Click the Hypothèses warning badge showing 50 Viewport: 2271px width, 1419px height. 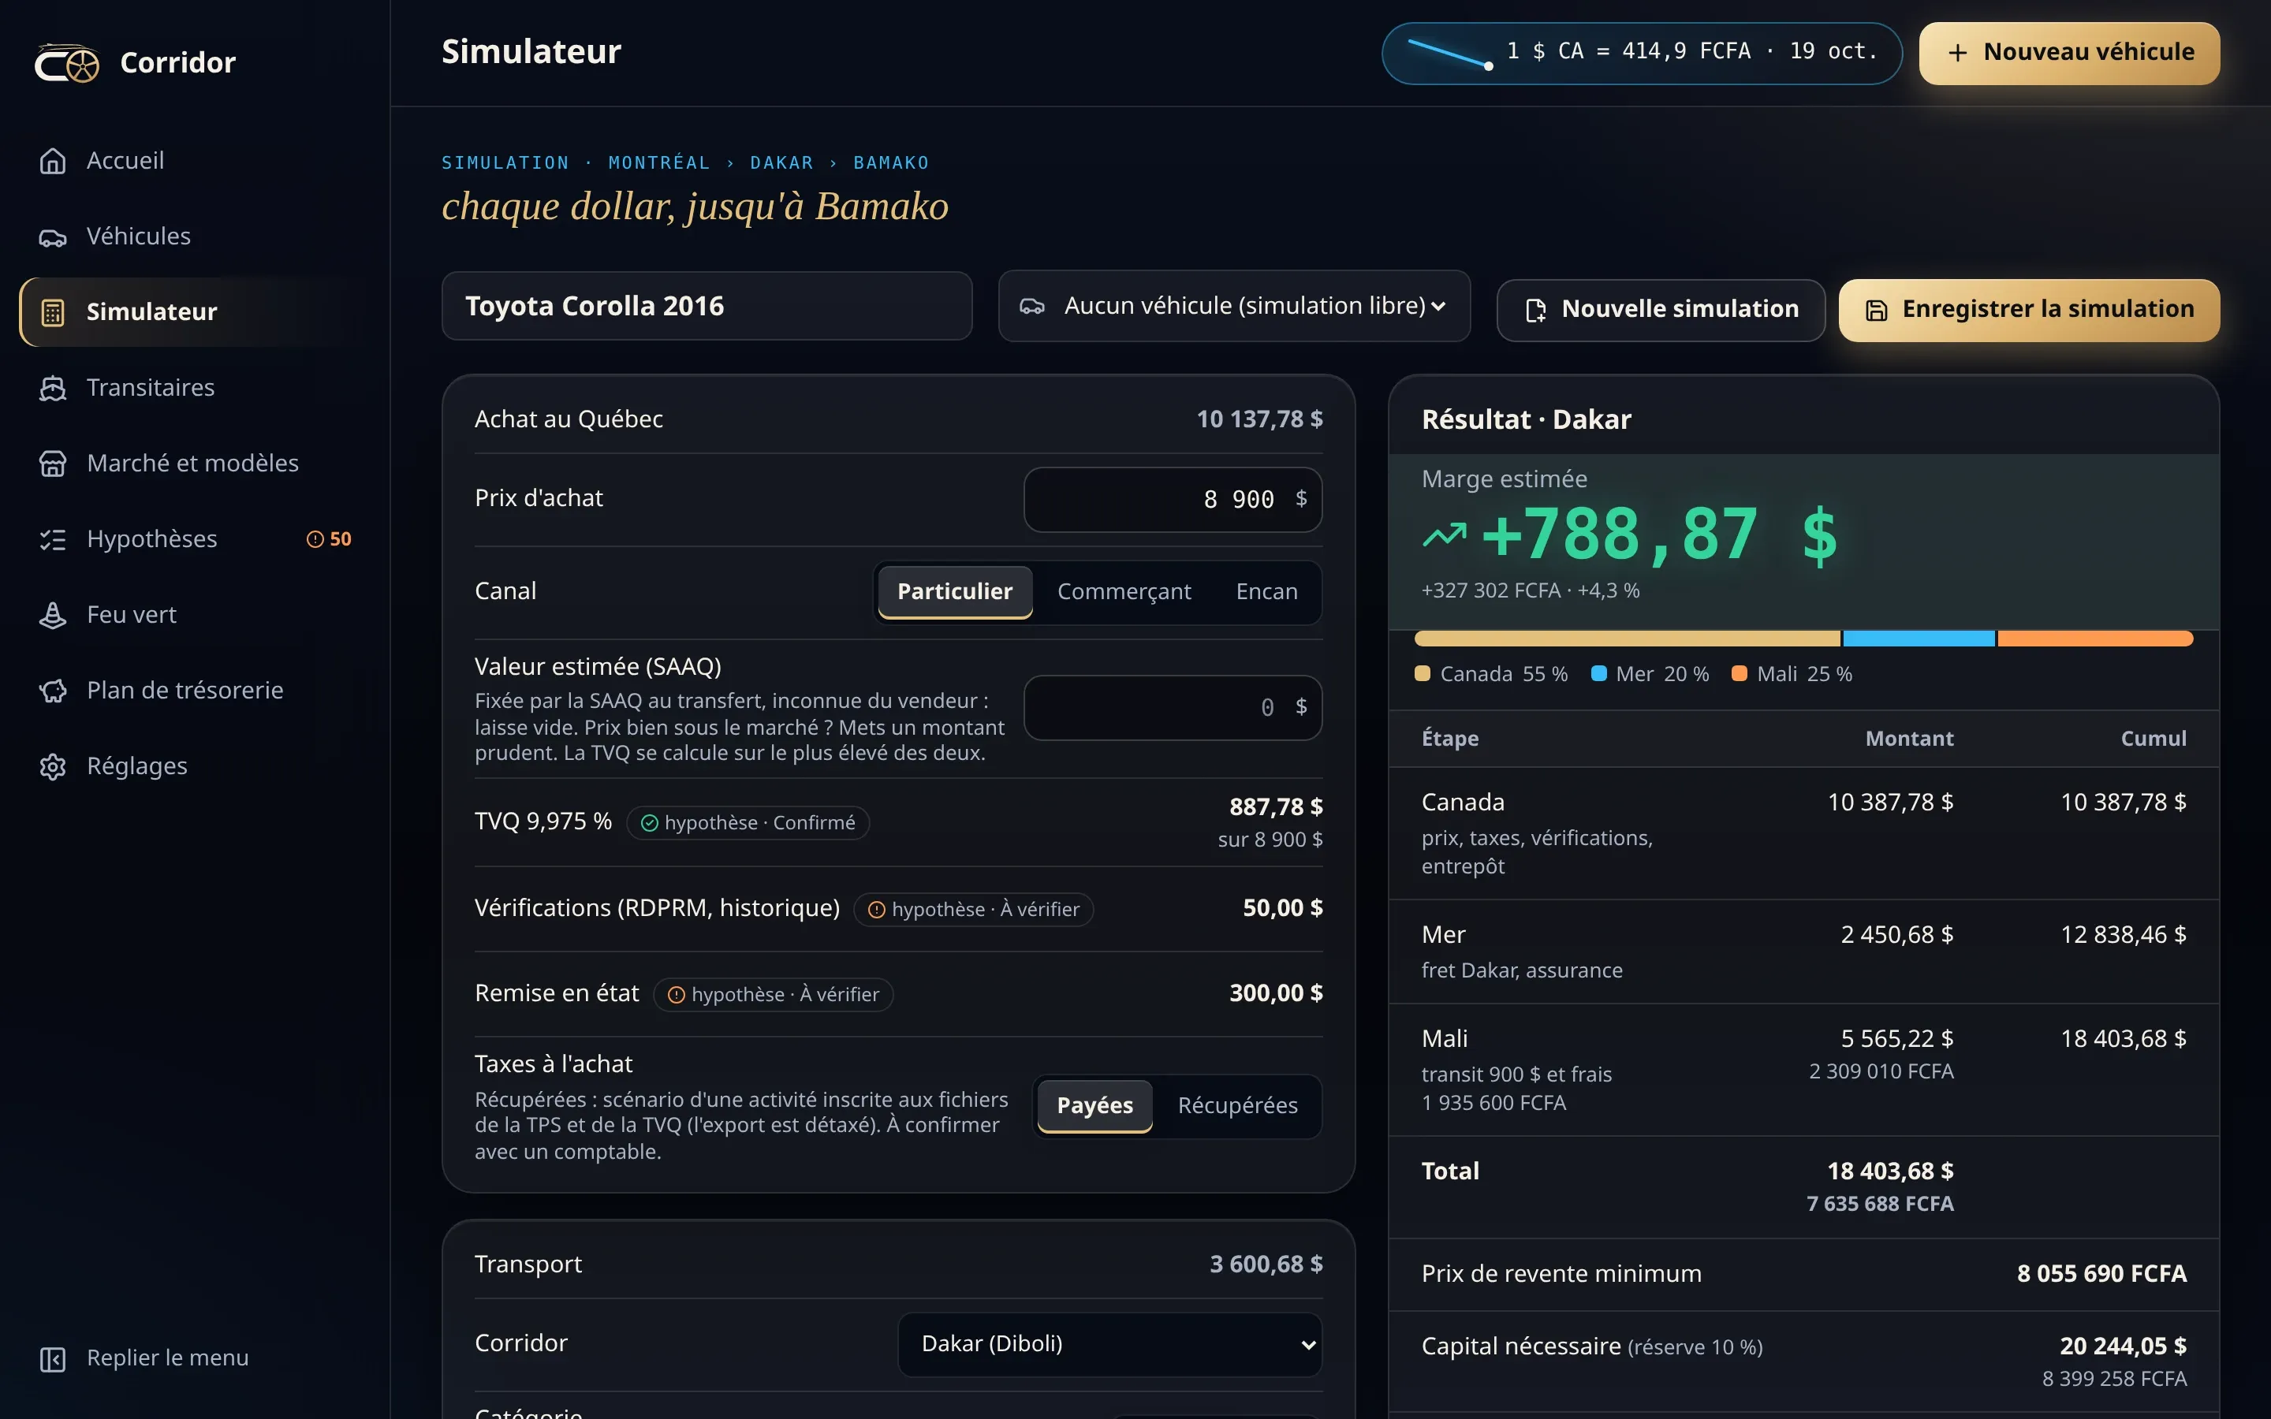330,538
